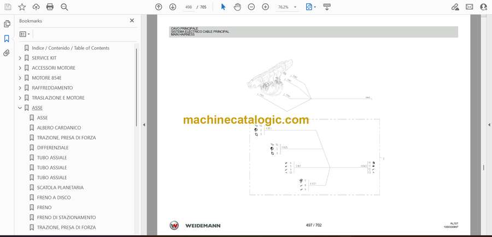Print the document with printer icon
The width and height of the screenshot is (492, 237).
pos(50,7)
